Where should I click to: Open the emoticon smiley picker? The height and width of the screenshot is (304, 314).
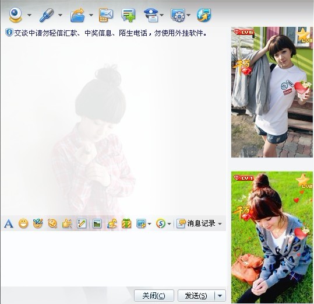click(23, 223)
